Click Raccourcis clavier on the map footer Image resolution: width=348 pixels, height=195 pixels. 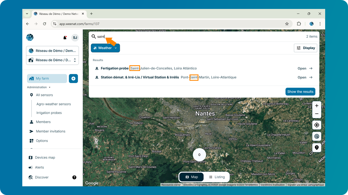[171, 185]
